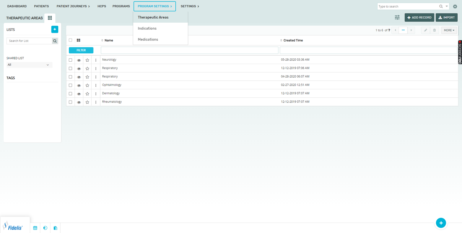Image resolution: width=462 pixels, height=233 pixels.
Task: Expand the Patient Journeys menu
Action: click(73, 6)
